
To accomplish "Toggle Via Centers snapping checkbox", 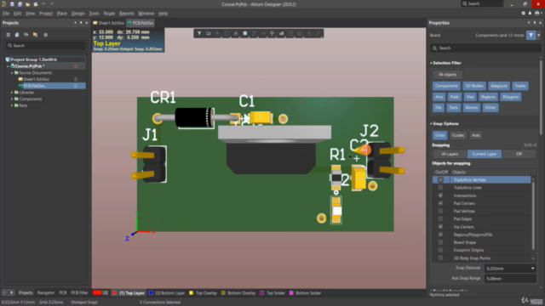I will 440,227.
